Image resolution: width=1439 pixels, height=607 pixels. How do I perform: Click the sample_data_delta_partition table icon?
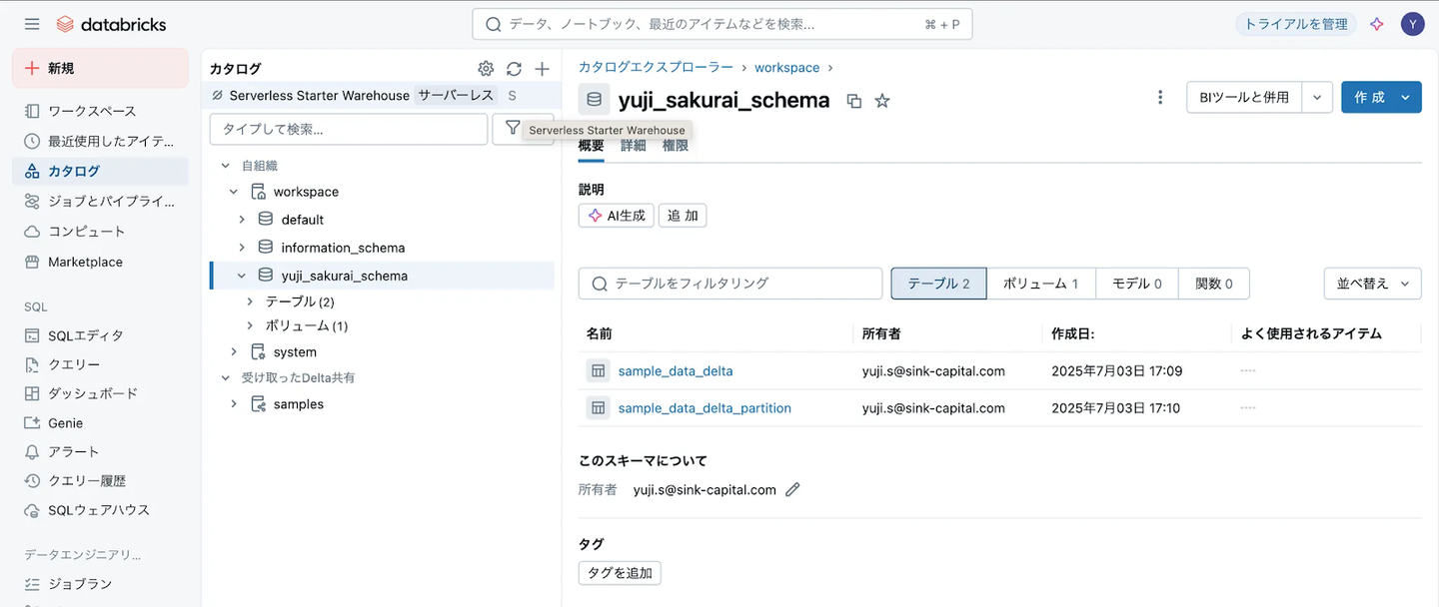coord(598,407)
